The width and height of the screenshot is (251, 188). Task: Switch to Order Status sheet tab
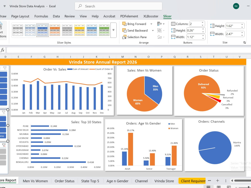click(65, 181)
